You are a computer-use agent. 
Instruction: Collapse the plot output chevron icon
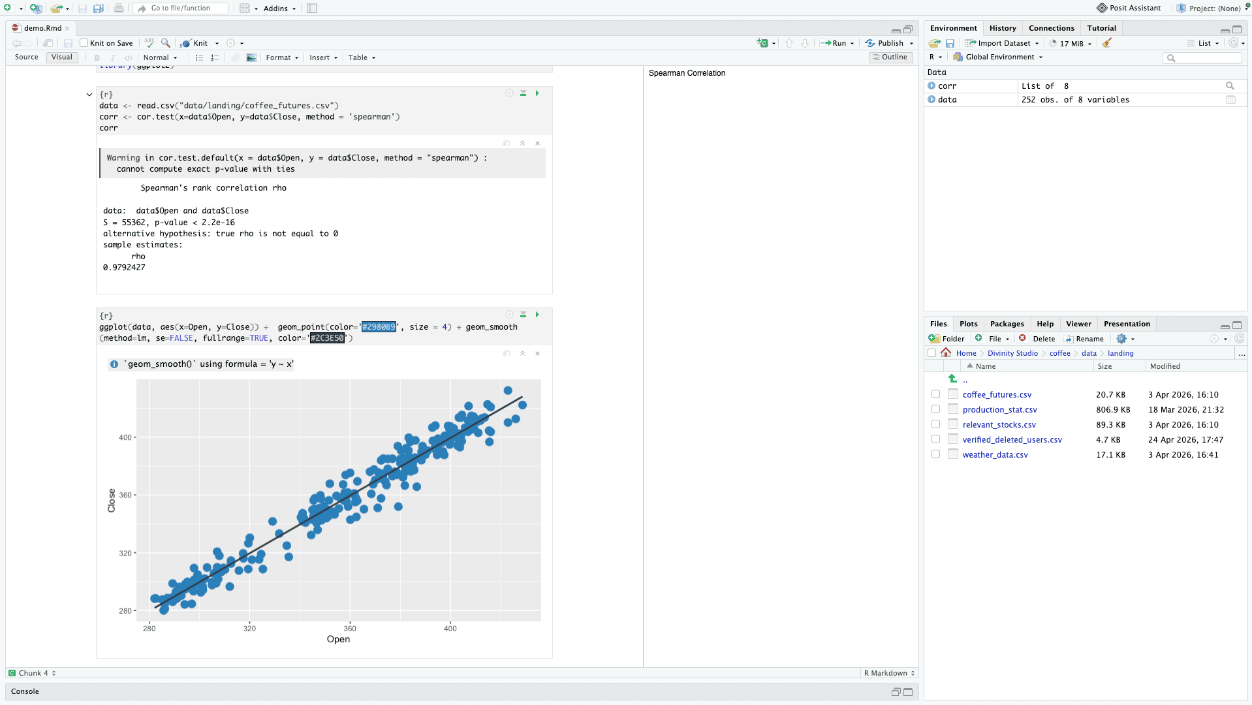tap(522, 353)
